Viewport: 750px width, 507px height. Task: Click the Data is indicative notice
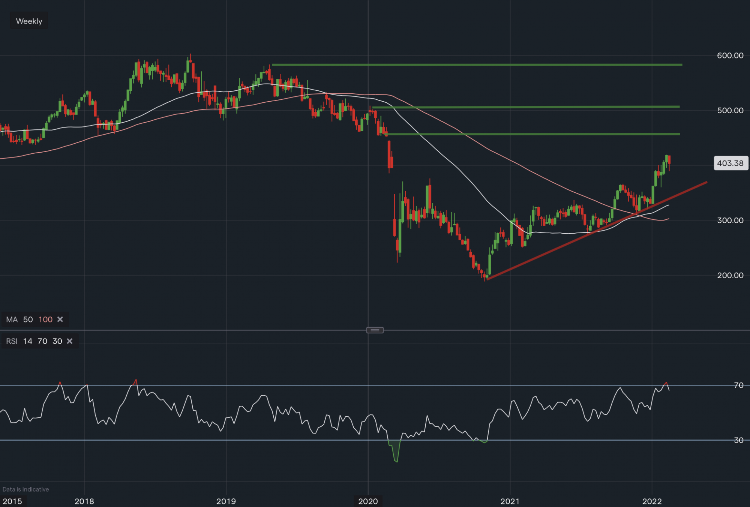point(25,489)
